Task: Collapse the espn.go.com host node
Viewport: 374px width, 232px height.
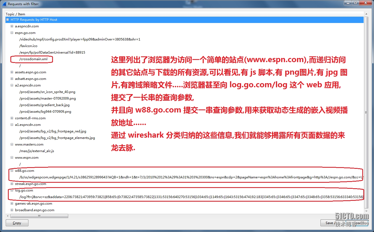Action: 12,33
